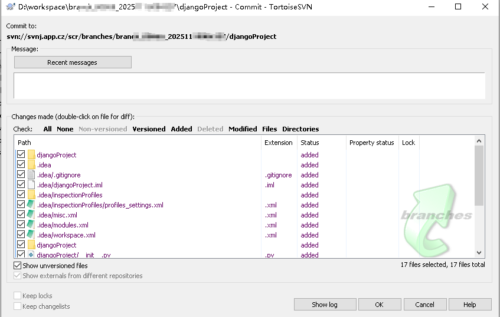
Task: Sort list by Extension column header
Action: 279,143
